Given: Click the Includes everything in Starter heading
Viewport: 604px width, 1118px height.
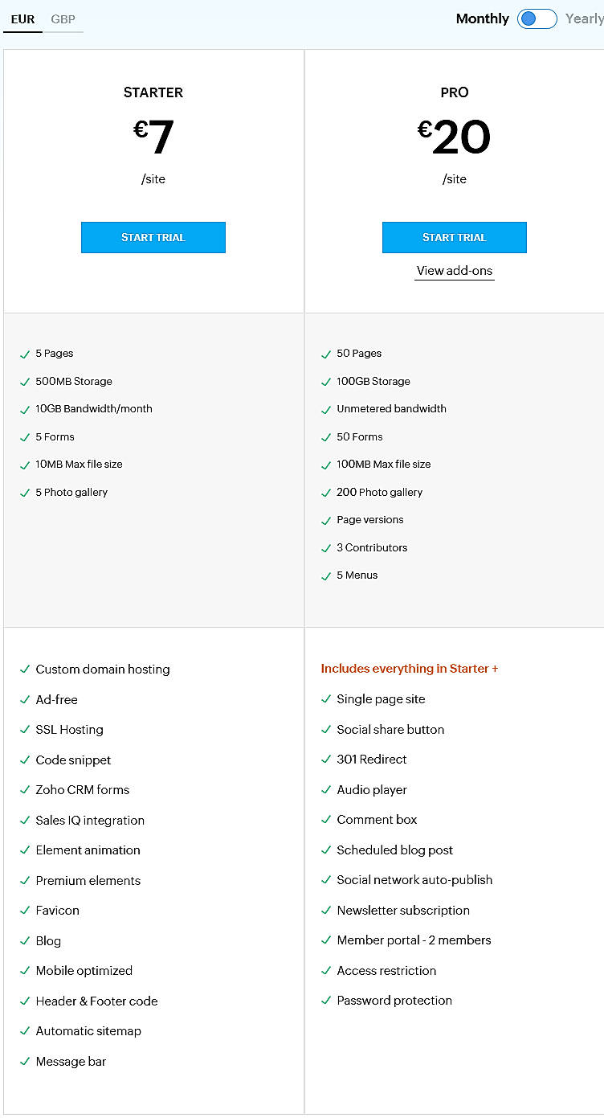Looking at the screenshot, I should [410, 668].
